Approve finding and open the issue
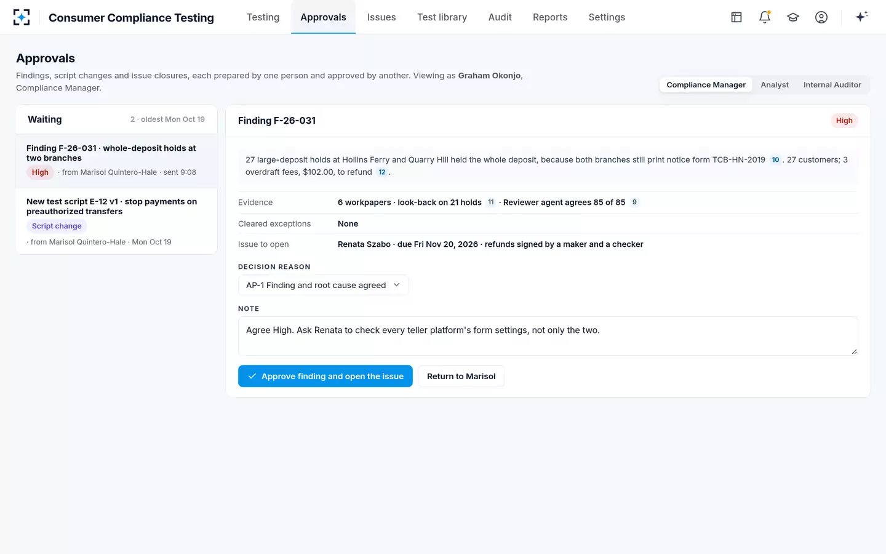 [325, 376]
